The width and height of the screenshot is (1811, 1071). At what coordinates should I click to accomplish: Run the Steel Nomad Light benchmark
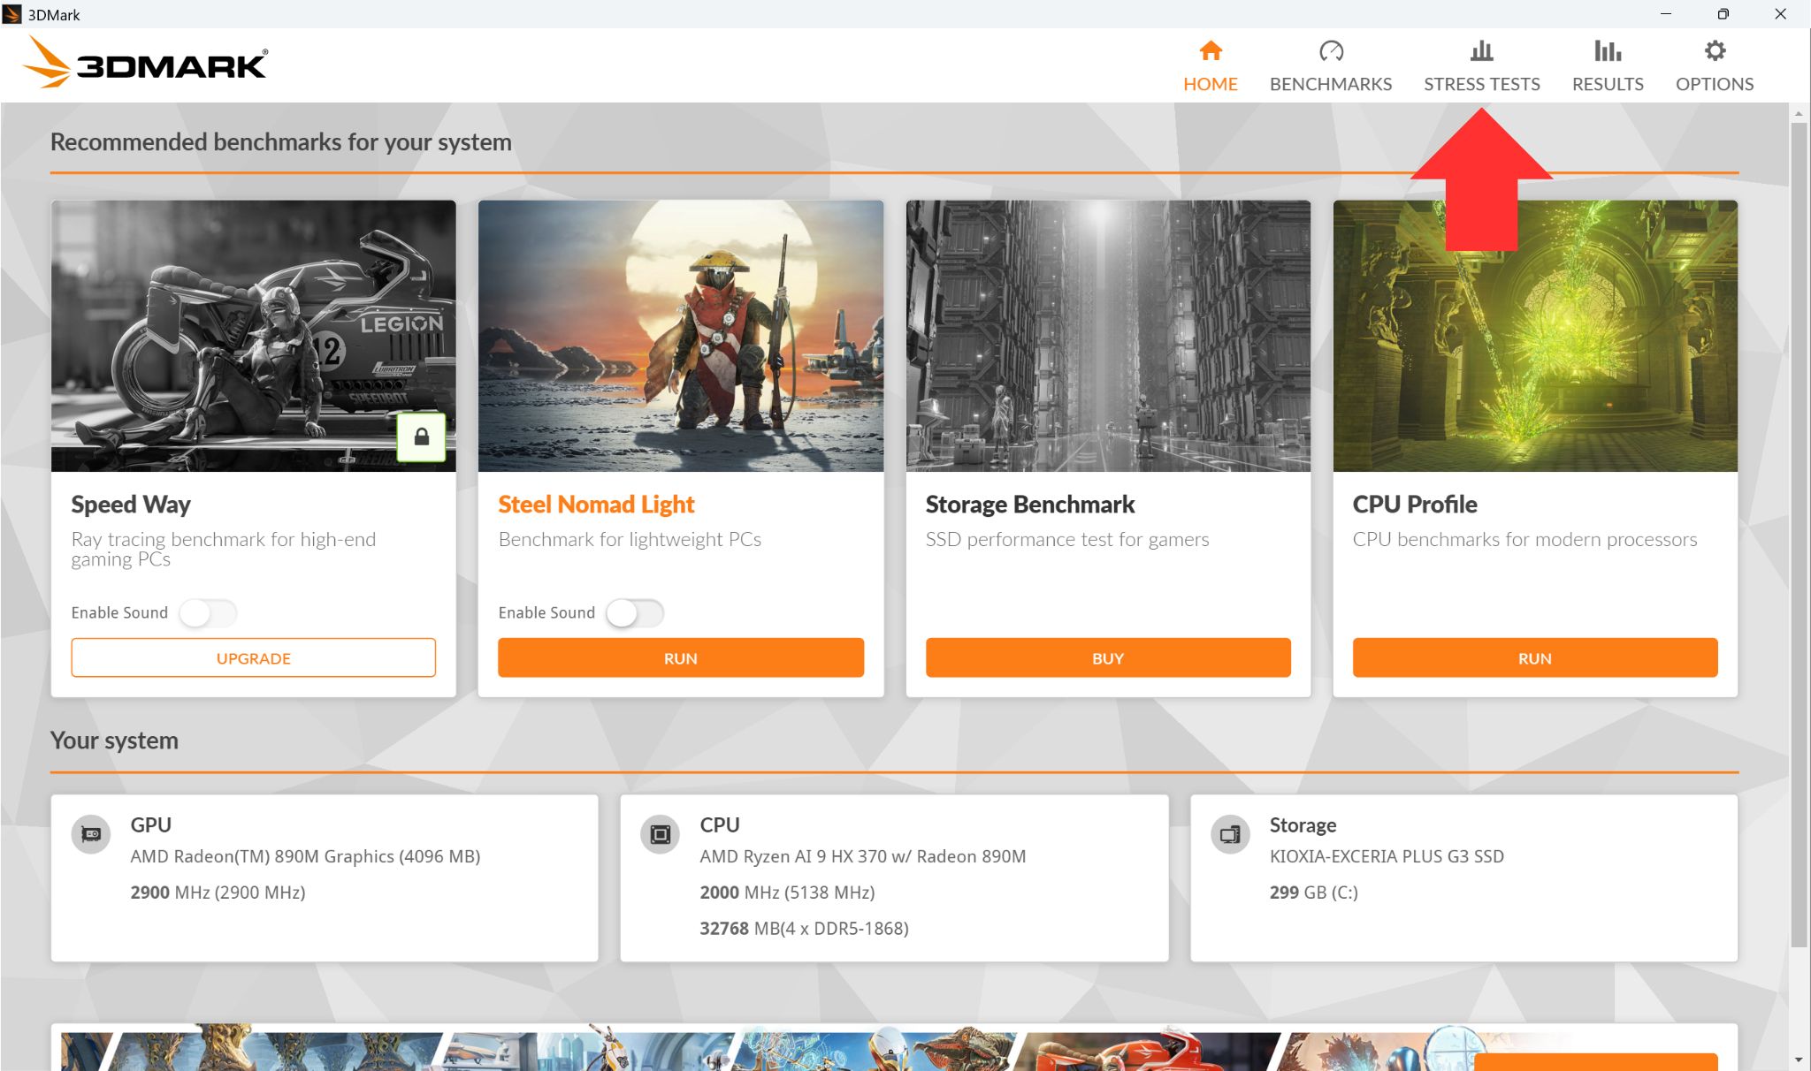pos(680,658)
